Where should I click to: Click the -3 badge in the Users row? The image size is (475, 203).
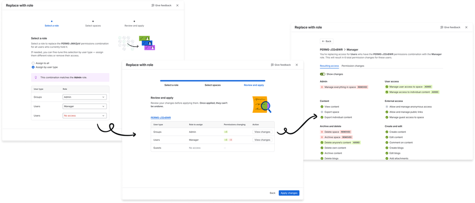[x=231, y=140]
